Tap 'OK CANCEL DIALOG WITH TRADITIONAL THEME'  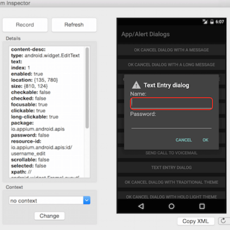click(172, 182)
